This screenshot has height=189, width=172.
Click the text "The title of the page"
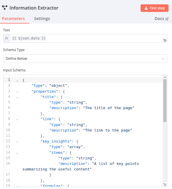(x=109, y=108)
